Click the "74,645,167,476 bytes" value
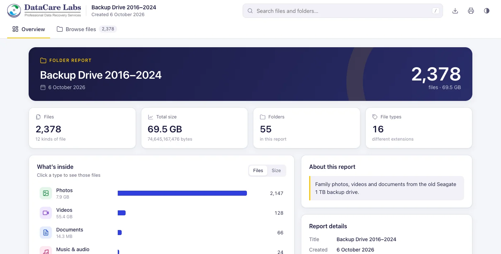Screen dimensions: 501x254 (170, 139)
